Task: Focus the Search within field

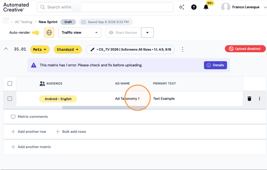Action: [x=105, y=7]
